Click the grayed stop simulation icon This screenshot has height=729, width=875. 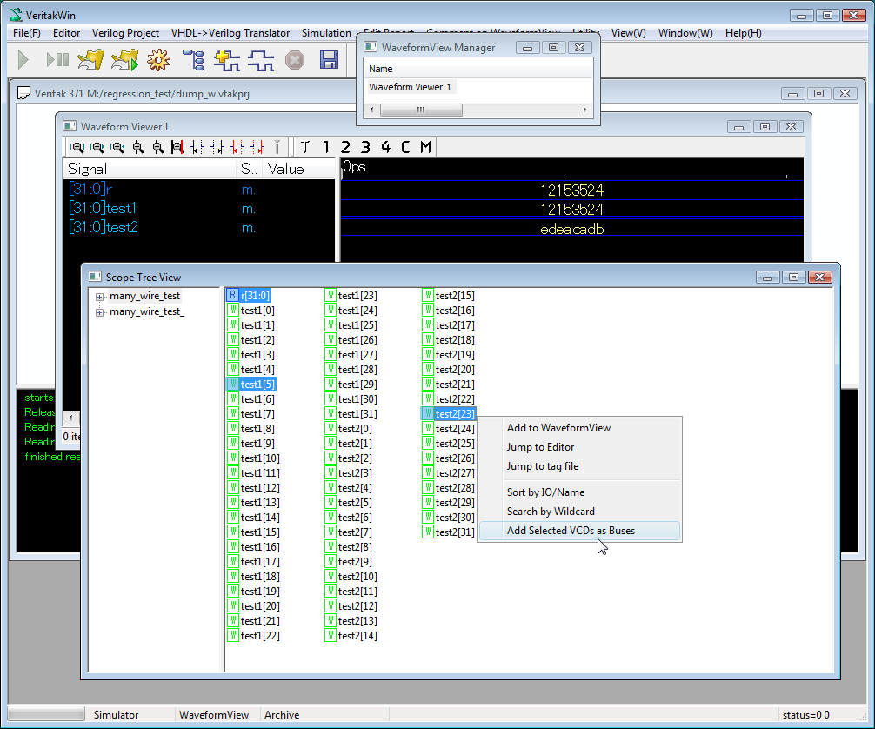295,60
